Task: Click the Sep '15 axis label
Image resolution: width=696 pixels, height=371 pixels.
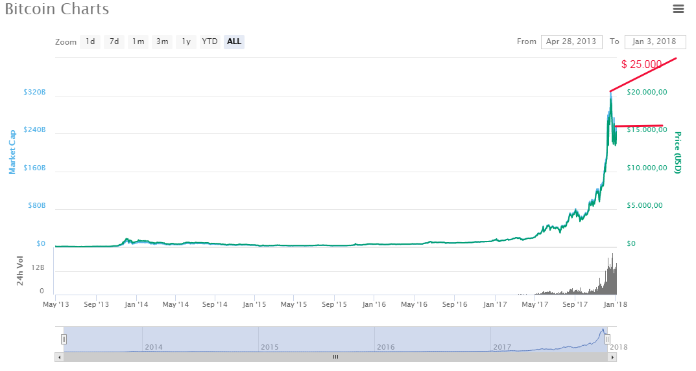Action: 334,304
